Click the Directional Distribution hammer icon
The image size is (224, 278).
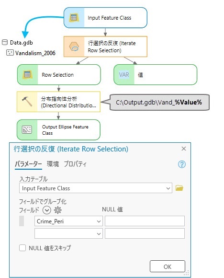27,102
